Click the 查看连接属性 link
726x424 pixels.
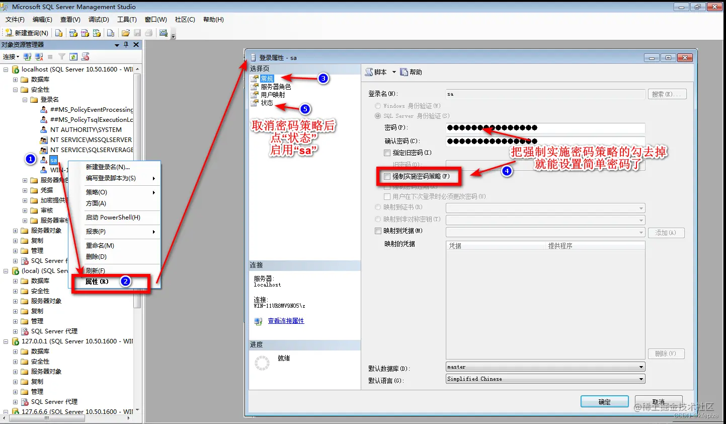coord(286,321)
